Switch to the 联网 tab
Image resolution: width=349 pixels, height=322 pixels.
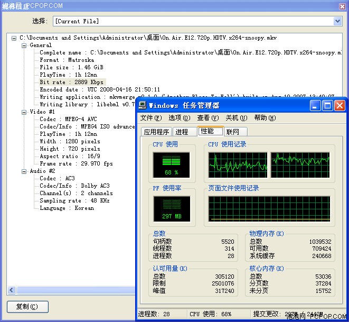click(x=235, y=132)
